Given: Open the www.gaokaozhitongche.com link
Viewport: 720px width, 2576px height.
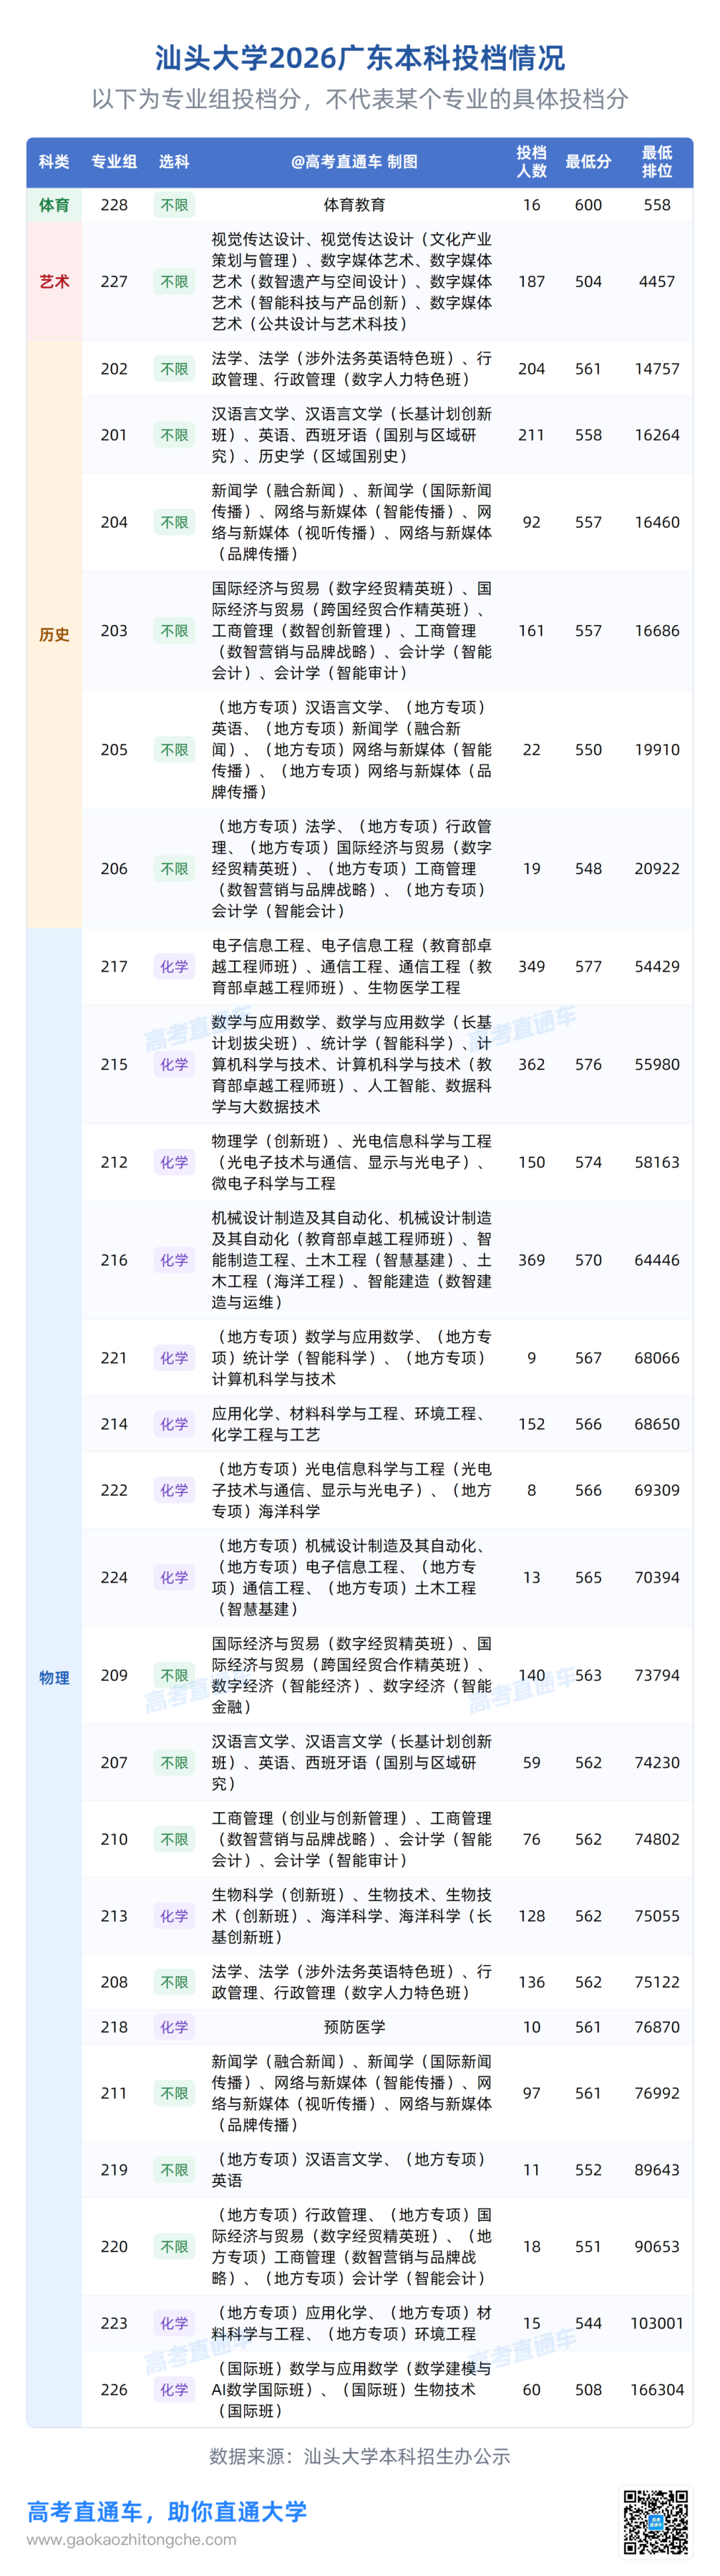Looking at the screenshot, I should pos(132,2540).
